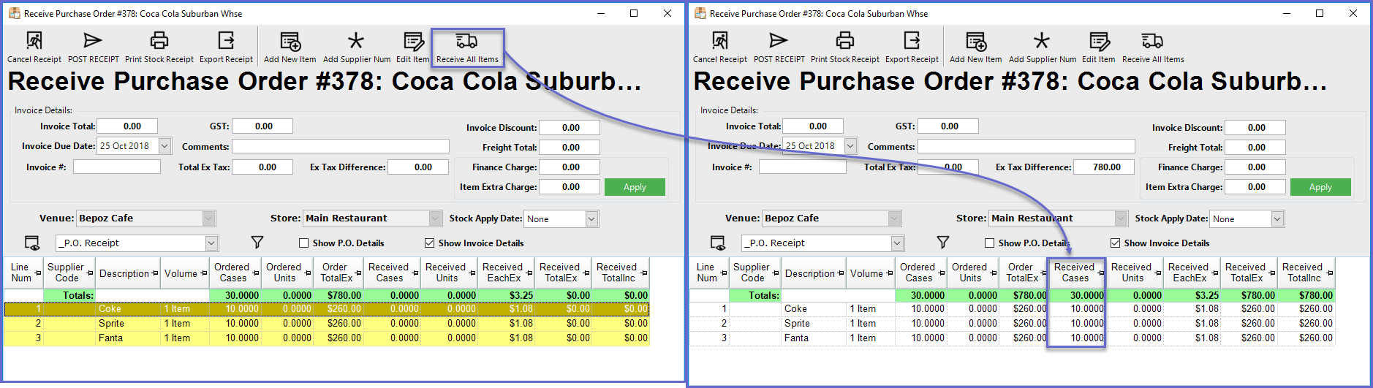Click Add New Item in right window
This screenshot has height=388, width=1373.
(x=975, y=47)
